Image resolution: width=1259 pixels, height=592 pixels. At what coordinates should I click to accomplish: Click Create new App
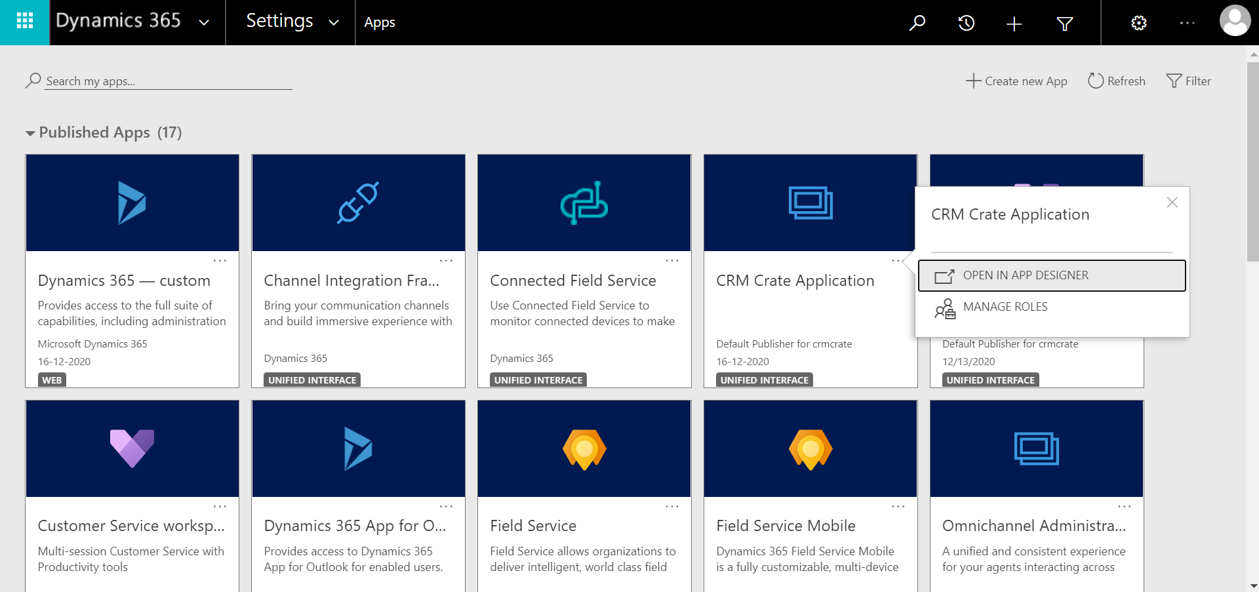coord(1016,81)
